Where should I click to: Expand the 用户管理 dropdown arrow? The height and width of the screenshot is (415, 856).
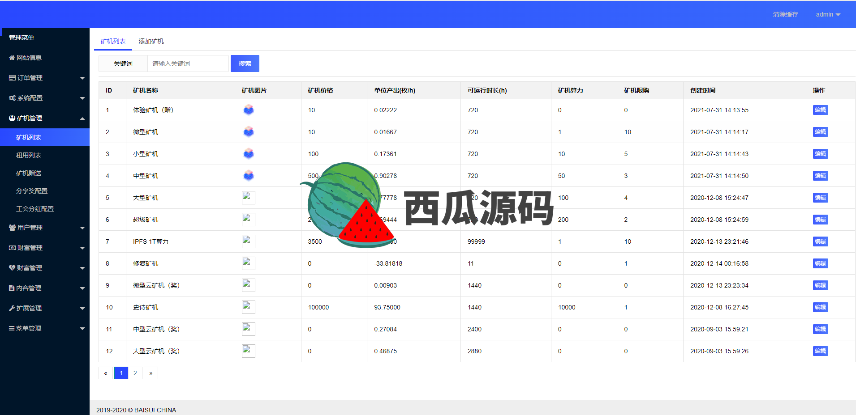82,228
